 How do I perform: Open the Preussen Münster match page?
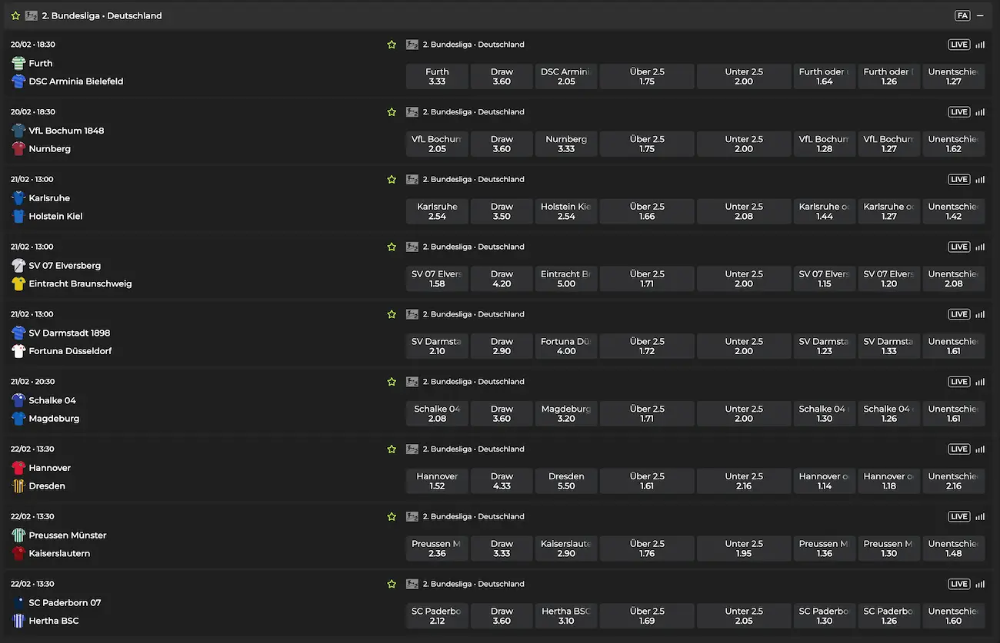[68, 535]
